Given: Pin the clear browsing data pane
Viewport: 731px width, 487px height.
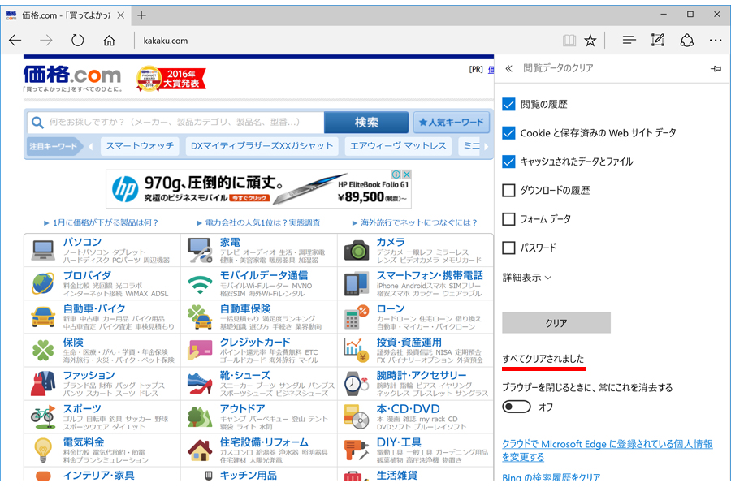Looking at the screenshot, I should (x=716, y=68).
